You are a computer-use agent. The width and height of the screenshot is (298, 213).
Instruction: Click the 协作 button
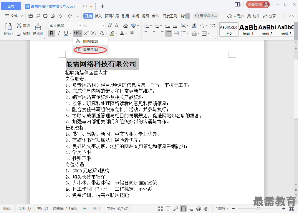[x=254, y=16]
